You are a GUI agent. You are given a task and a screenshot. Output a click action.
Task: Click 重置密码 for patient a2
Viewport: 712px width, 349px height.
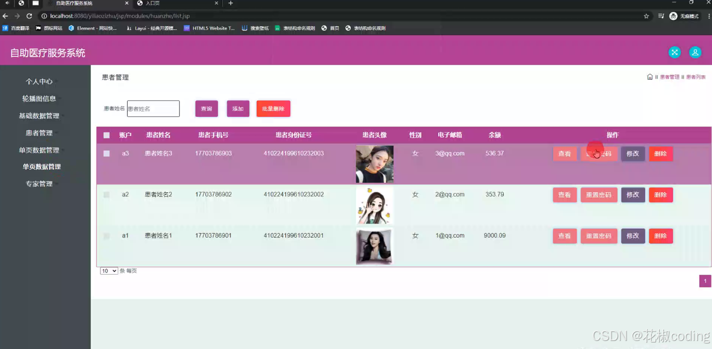[599, 195]
